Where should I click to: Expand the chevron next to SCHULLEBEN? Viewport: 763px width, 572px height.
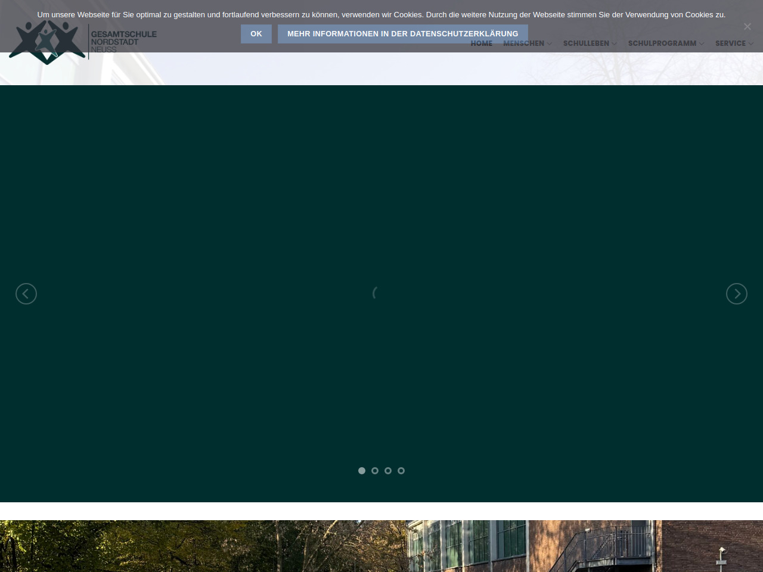pos(615,43)
